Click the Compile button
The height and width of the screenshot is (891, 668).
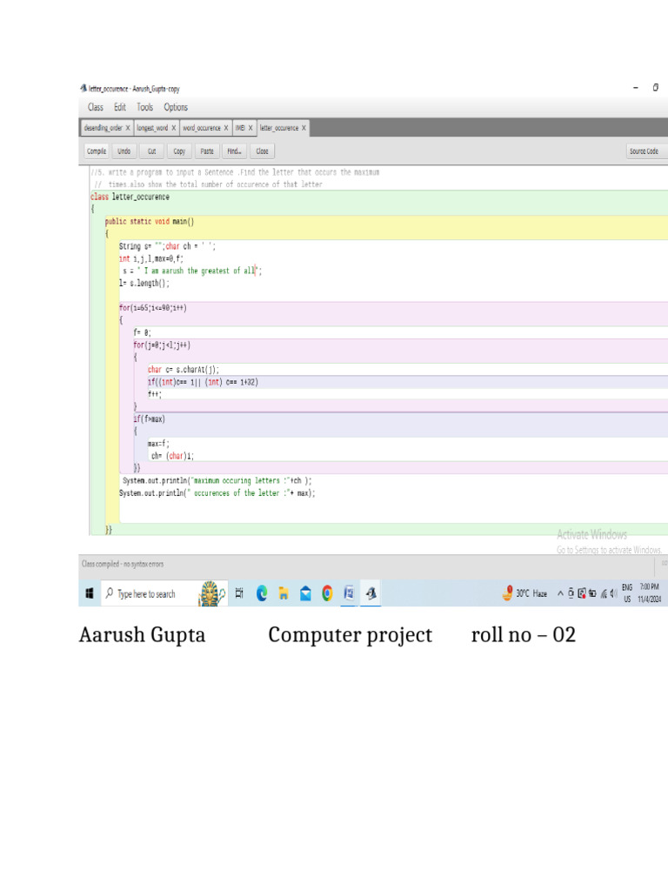[x=97, y=151]
